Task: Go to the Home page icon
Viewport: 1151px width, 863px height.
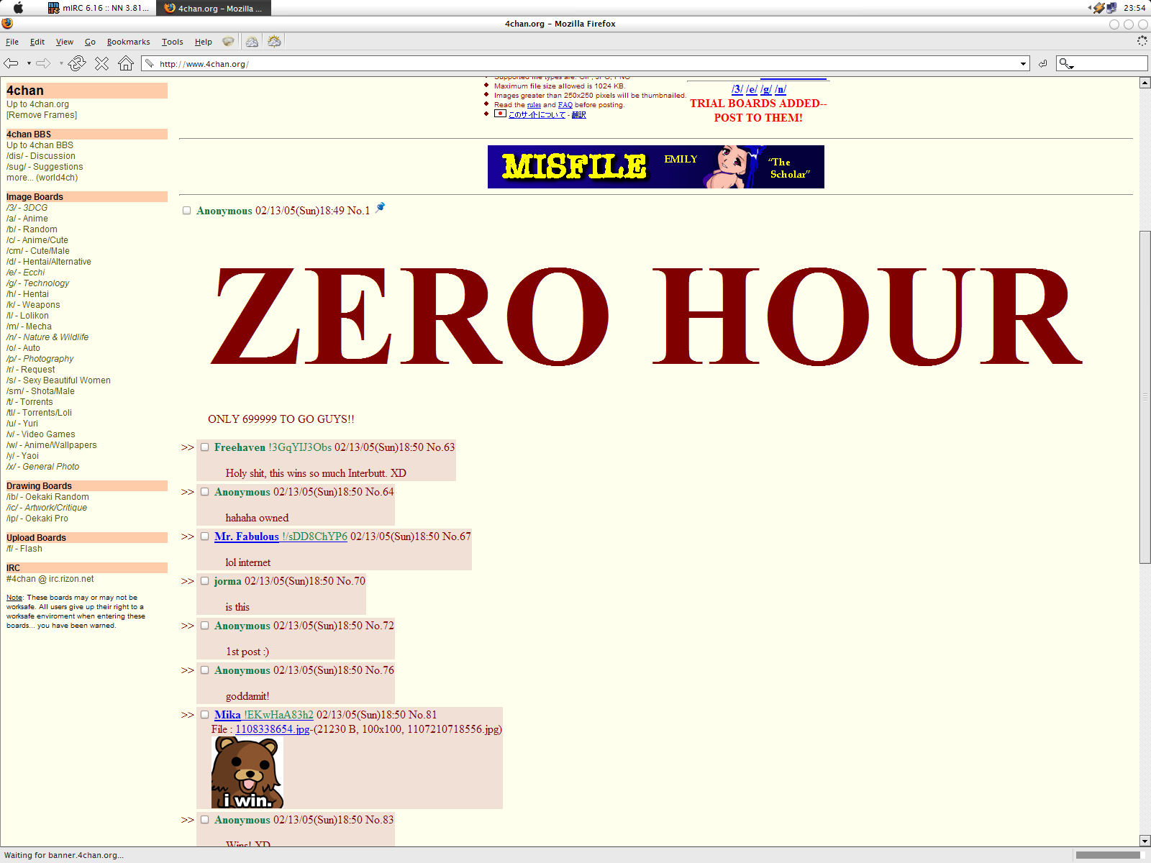Action: point(126,63)
